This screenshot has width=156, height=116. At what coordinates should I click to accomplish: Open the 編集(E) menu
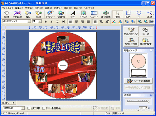pyautogui.click(x=19, y=8)
